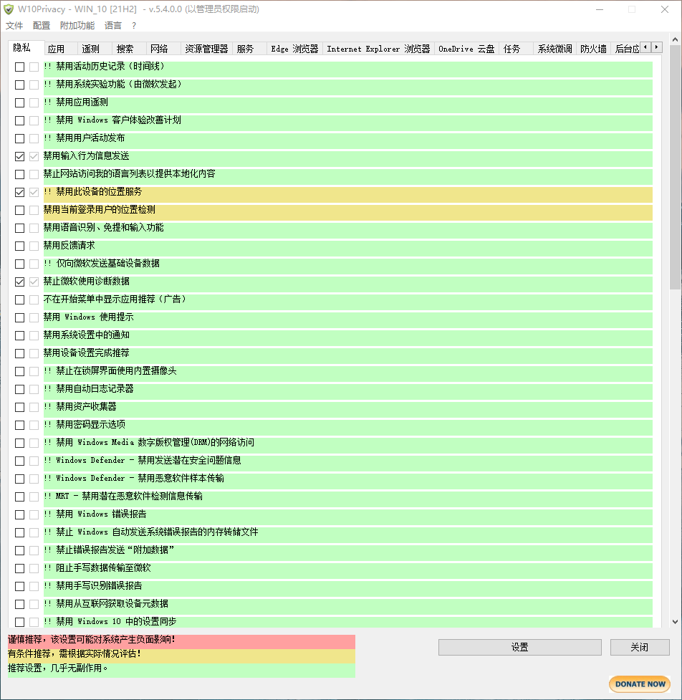Screen dimensions: 682x700
Task: Switch to the 资源管理器 tab
Action: (x=206, y=49)
